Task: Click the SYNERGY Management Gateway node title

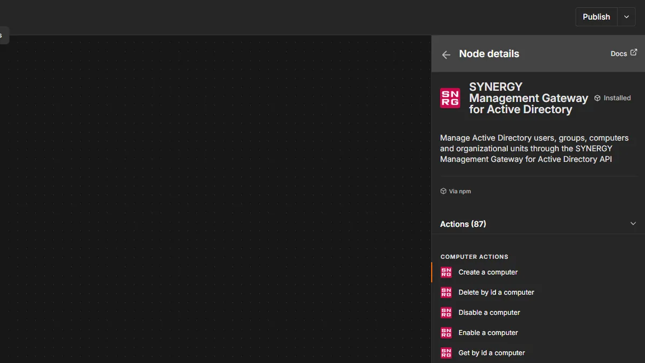Action: [x=528, y=98]
